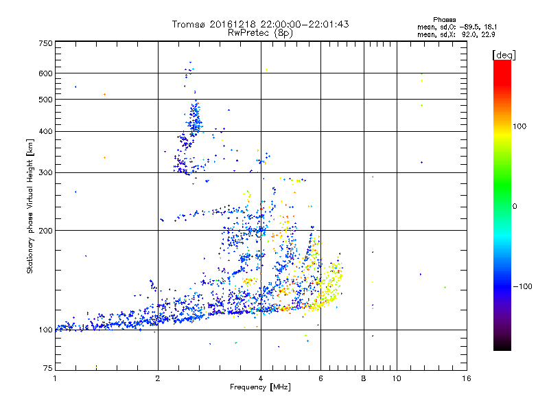Click y-axis tick label "750"
Screen dimensions: 549x412
click(46, 43)
